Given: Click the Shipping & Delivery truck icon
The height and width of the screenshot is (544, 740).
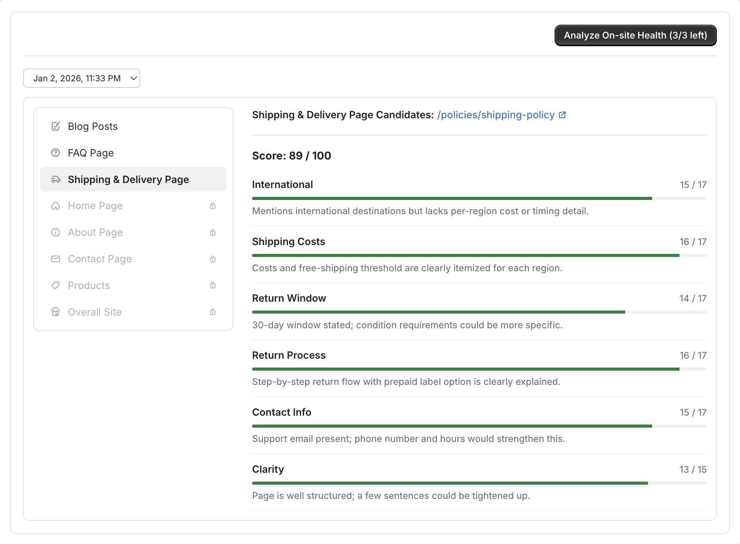Looking at the screenshot, I should (x=56, y=180).
